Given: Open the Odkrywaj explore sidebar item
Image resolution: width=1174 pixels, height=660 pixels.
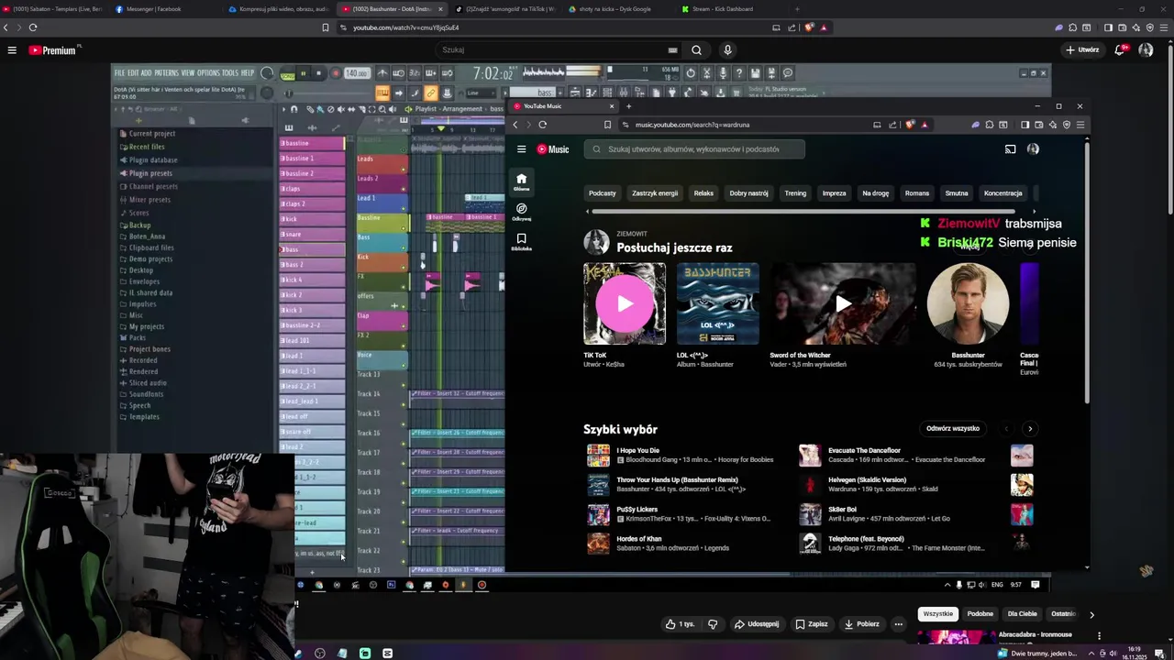Looking at the screenshot, I should click(x=521, y=212).
